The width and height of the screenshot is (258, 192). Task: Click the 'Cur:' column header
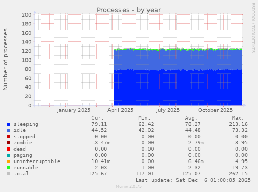coord(98,118)
